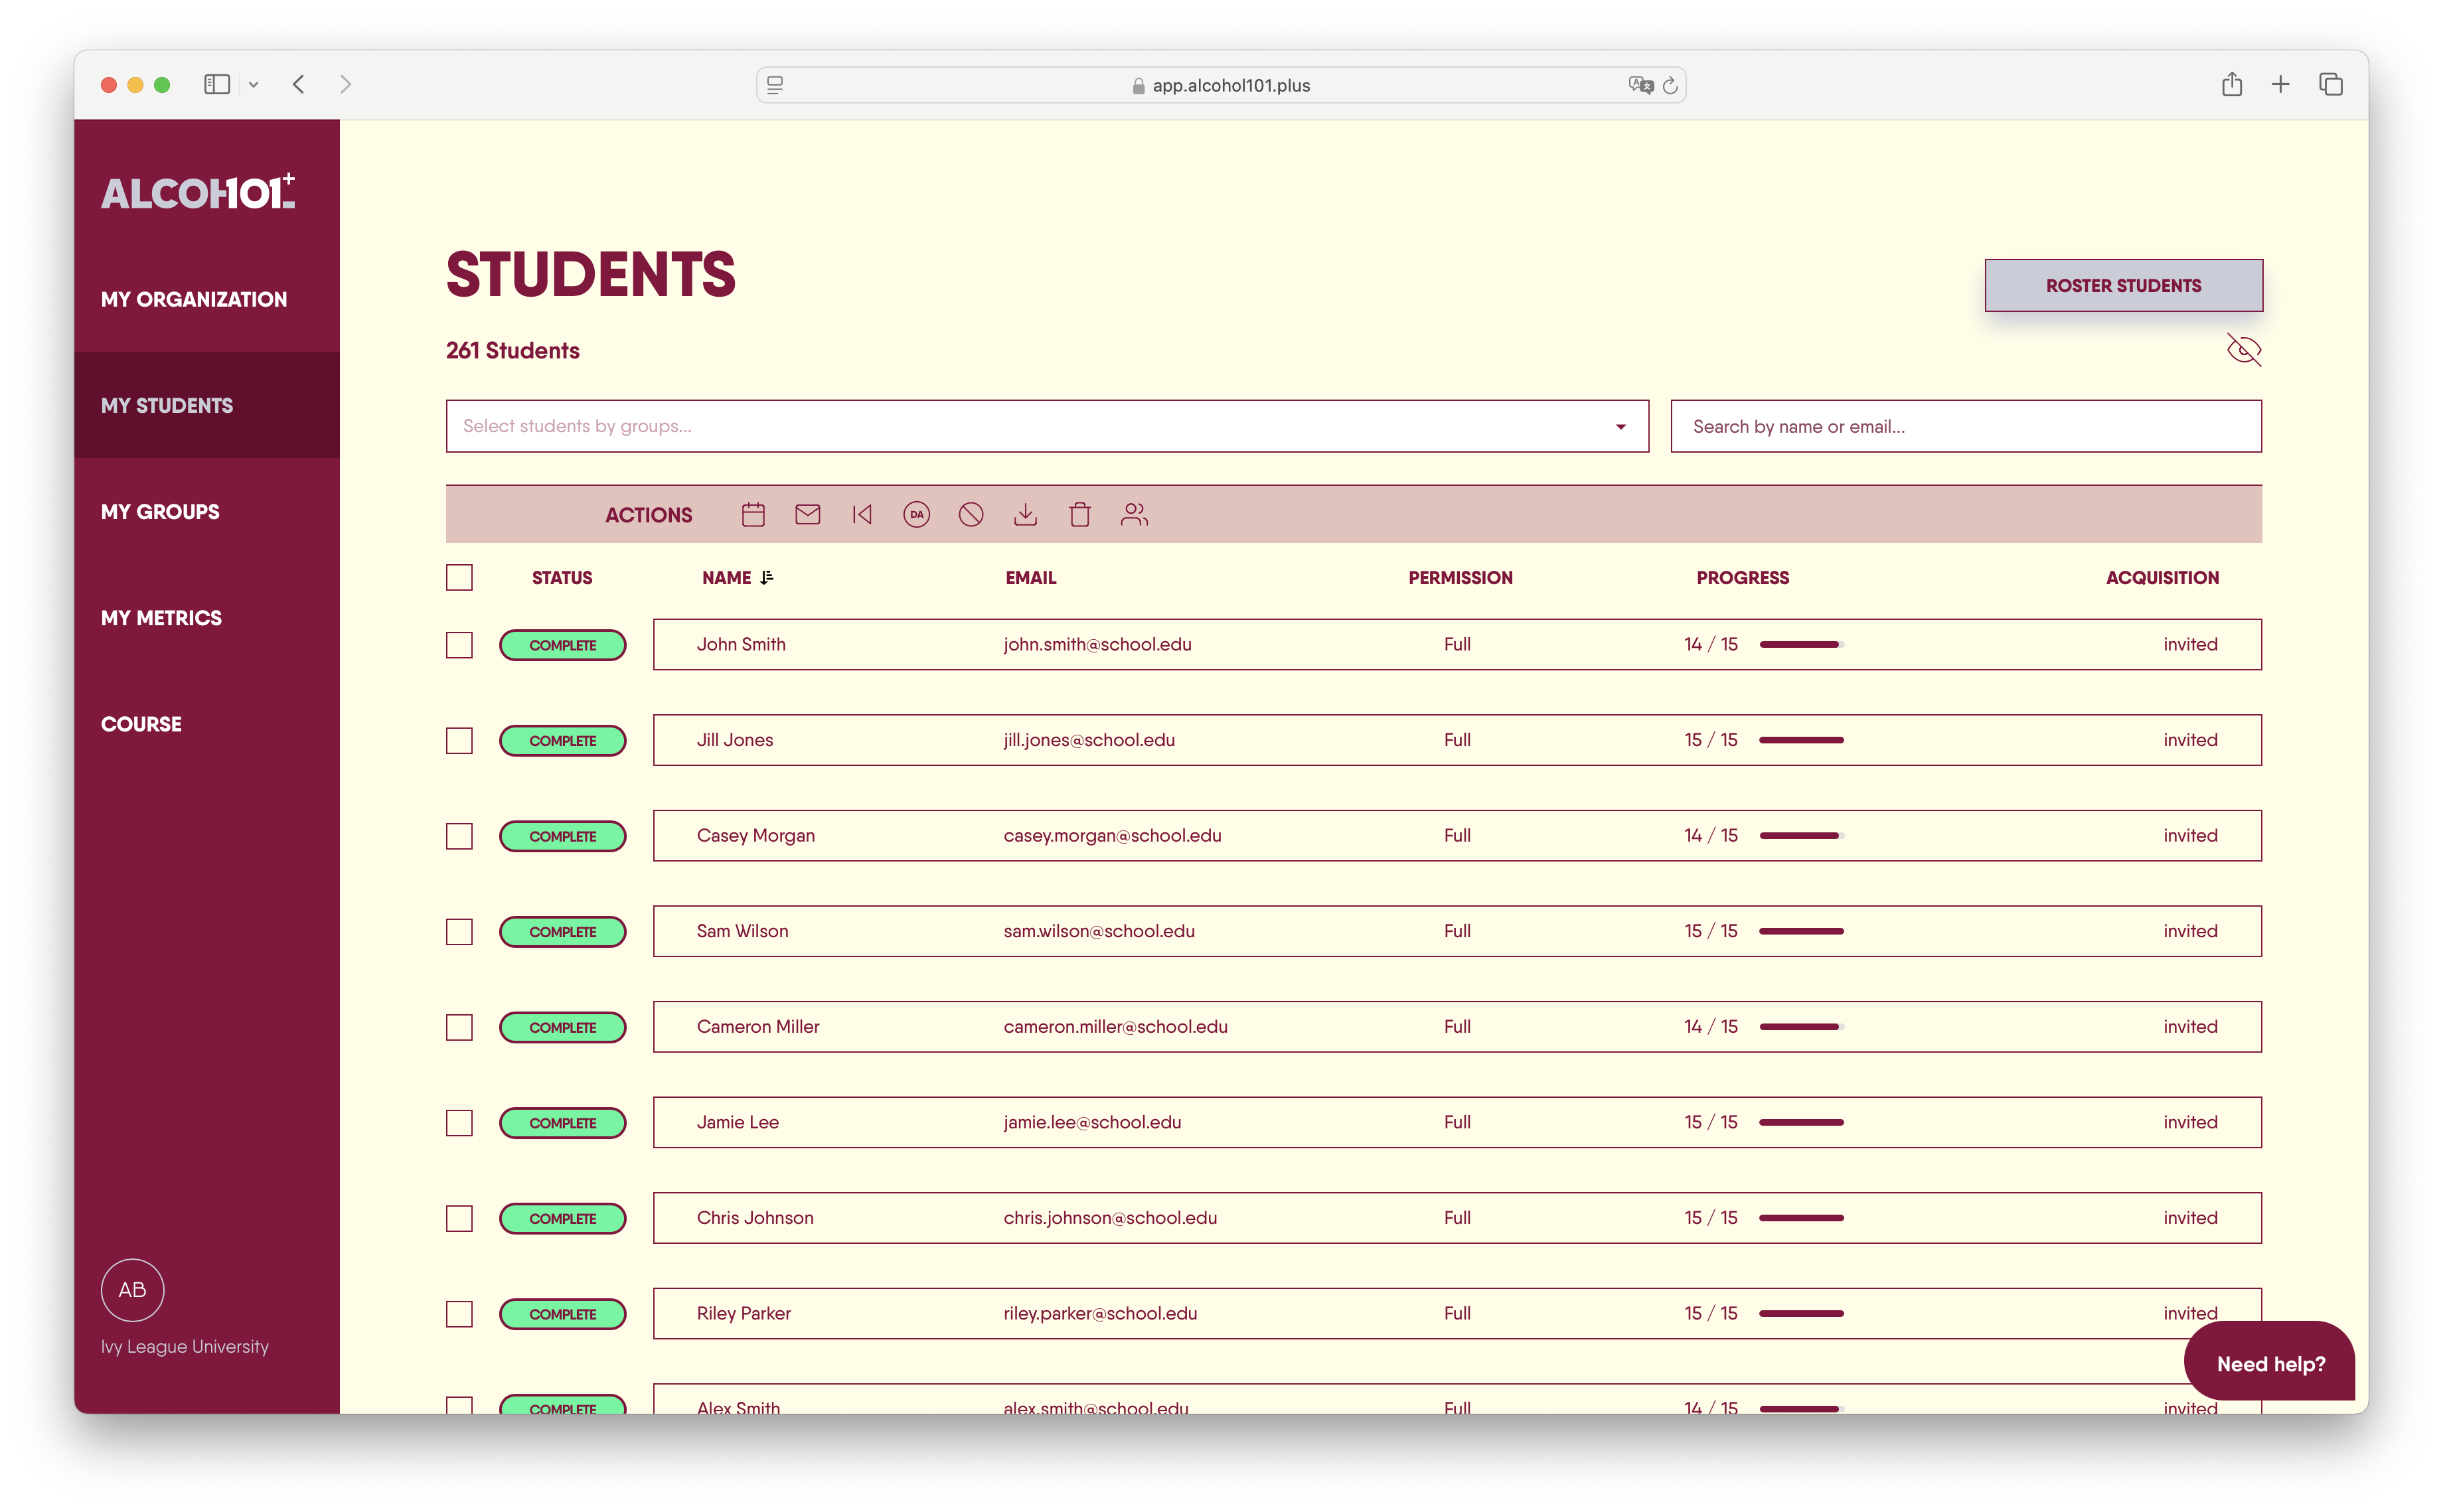The width and height of the screenshot is (2443, 1512).
Task: Click the AB user avatar
Action: [x=132, y=1289]
